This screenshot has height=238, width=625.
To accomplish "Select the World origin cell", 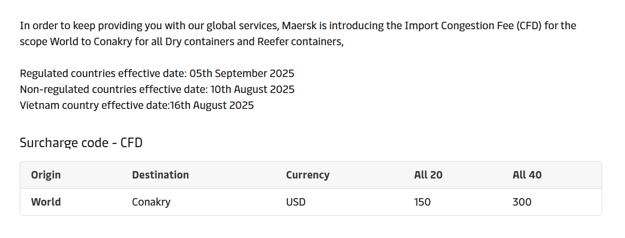I will click(46, 202).
